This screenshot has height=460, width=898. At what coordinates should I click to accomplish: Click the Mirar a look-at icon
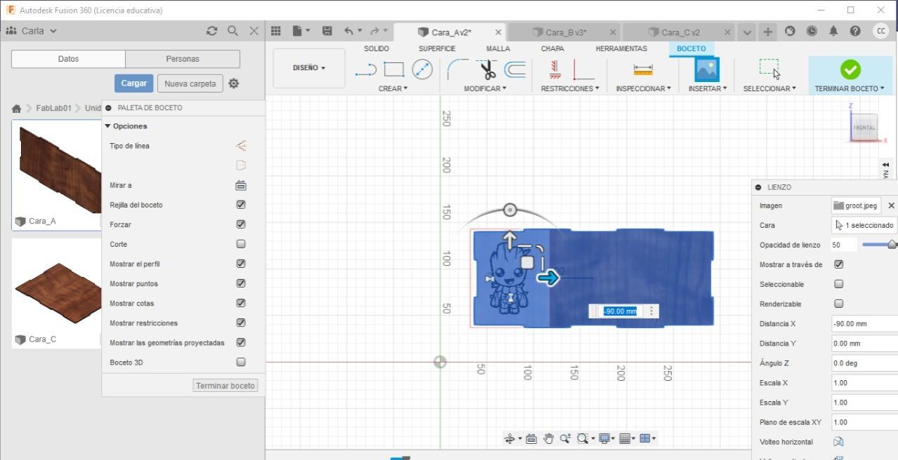(241, 185)
